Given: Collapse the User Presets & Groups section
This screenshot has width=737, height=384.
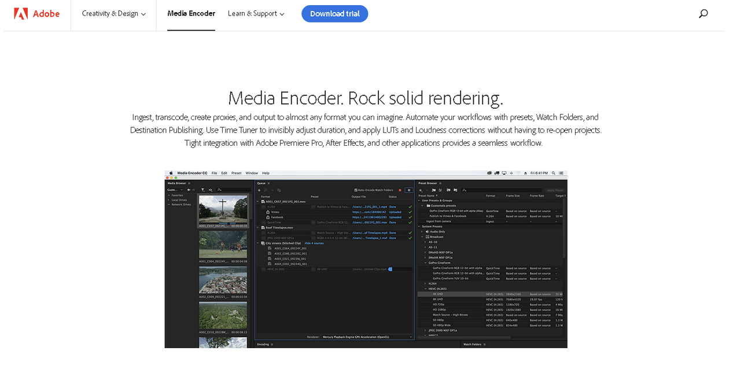Looking at the screenshot, I should [x=419, y=201].
